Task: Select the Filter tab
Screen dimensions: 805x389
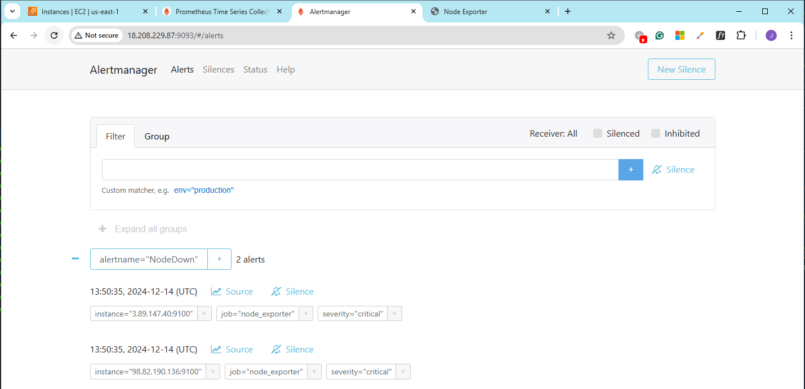Action: pyautogui.click(x=115, y=136)
